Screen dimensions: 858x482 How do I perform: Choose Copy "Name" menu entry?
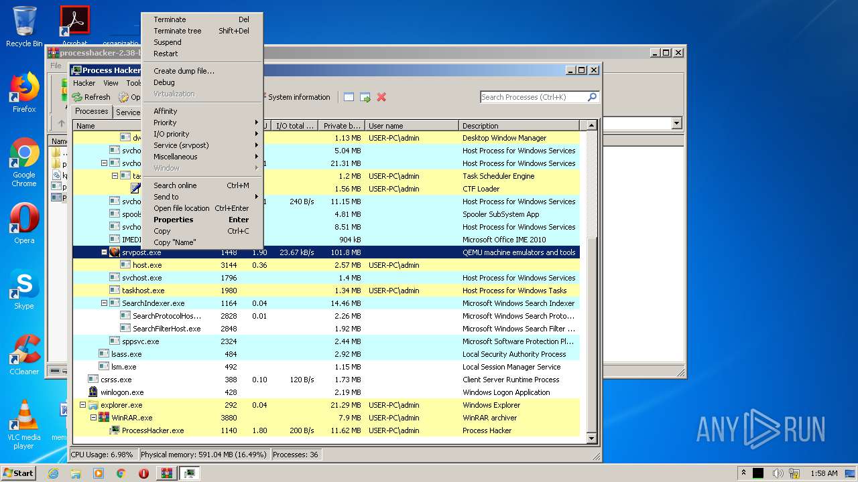click(x=202, y=242)
